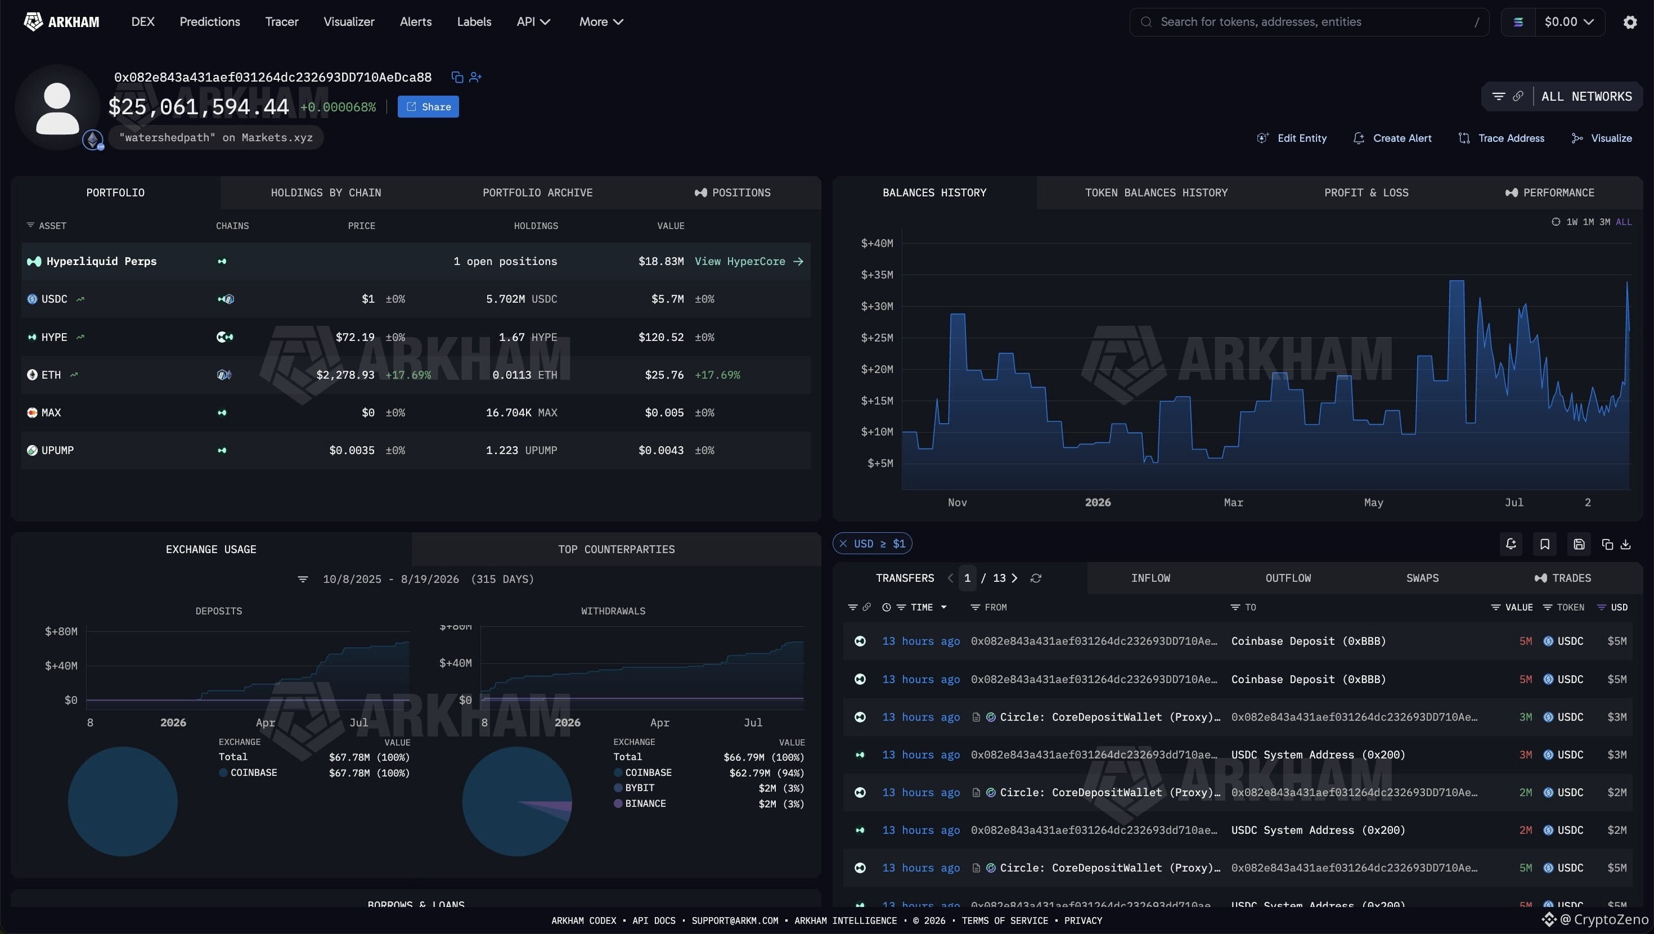Click the USDC price chart trend icon

click(x=80, y=299)
